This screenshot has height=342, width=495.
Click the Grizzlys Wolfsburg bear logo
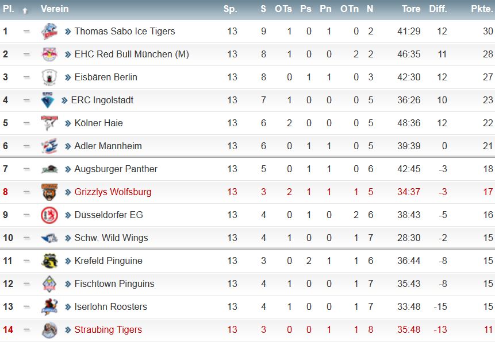click(x=49, y=192)
